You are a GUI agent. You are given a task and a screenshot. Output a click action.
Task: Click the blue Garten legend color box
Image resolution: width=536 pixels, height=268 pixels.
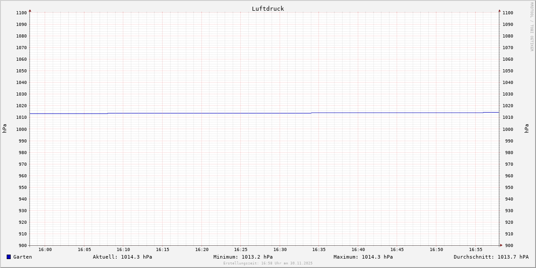coord(8,257)
